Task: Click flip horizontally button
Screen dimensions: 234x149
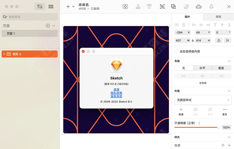Action: click(x=219, y=40)
